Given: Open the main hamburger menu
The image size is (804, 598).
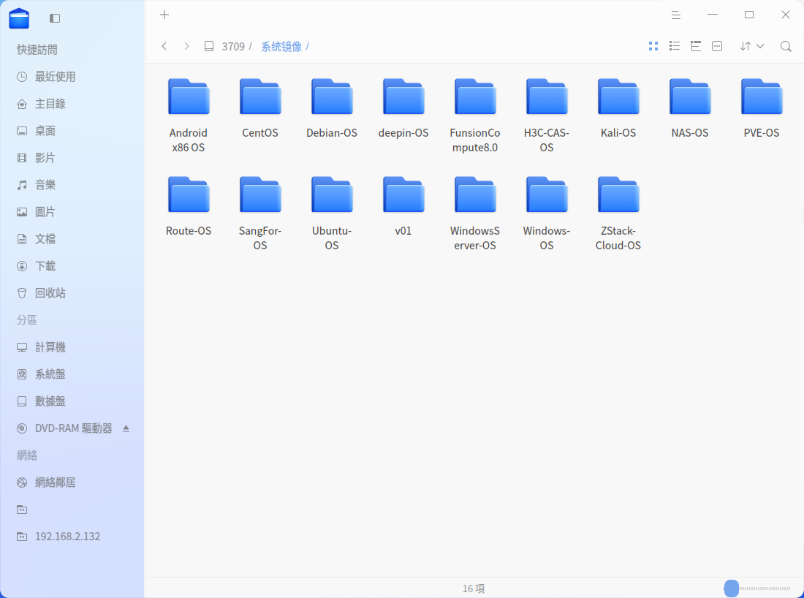Looking at the screenshot, I should [x=676, y=15].
